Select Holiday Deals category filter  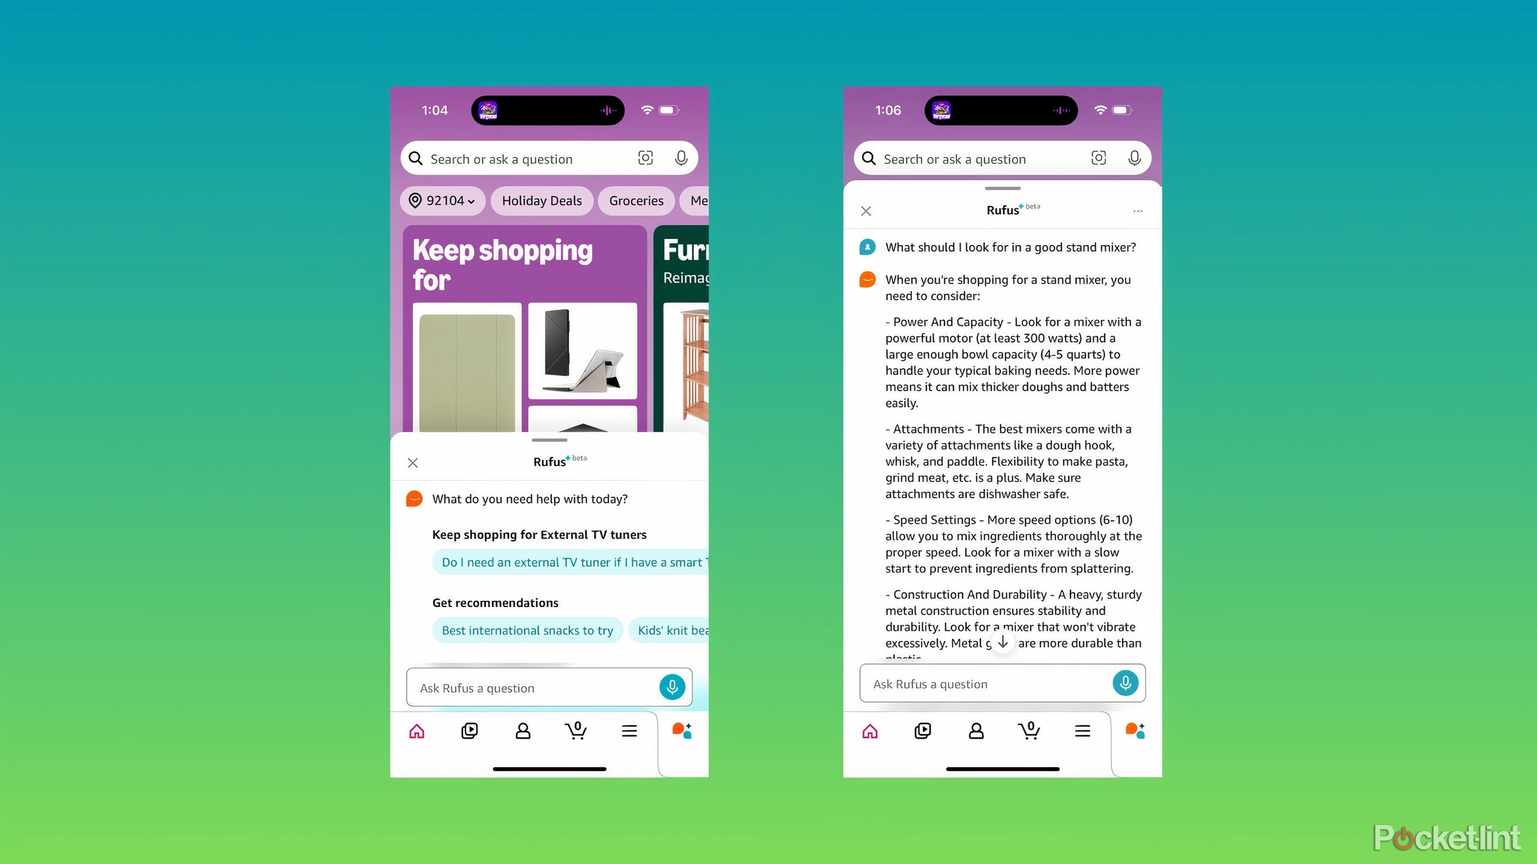[542, 201]
